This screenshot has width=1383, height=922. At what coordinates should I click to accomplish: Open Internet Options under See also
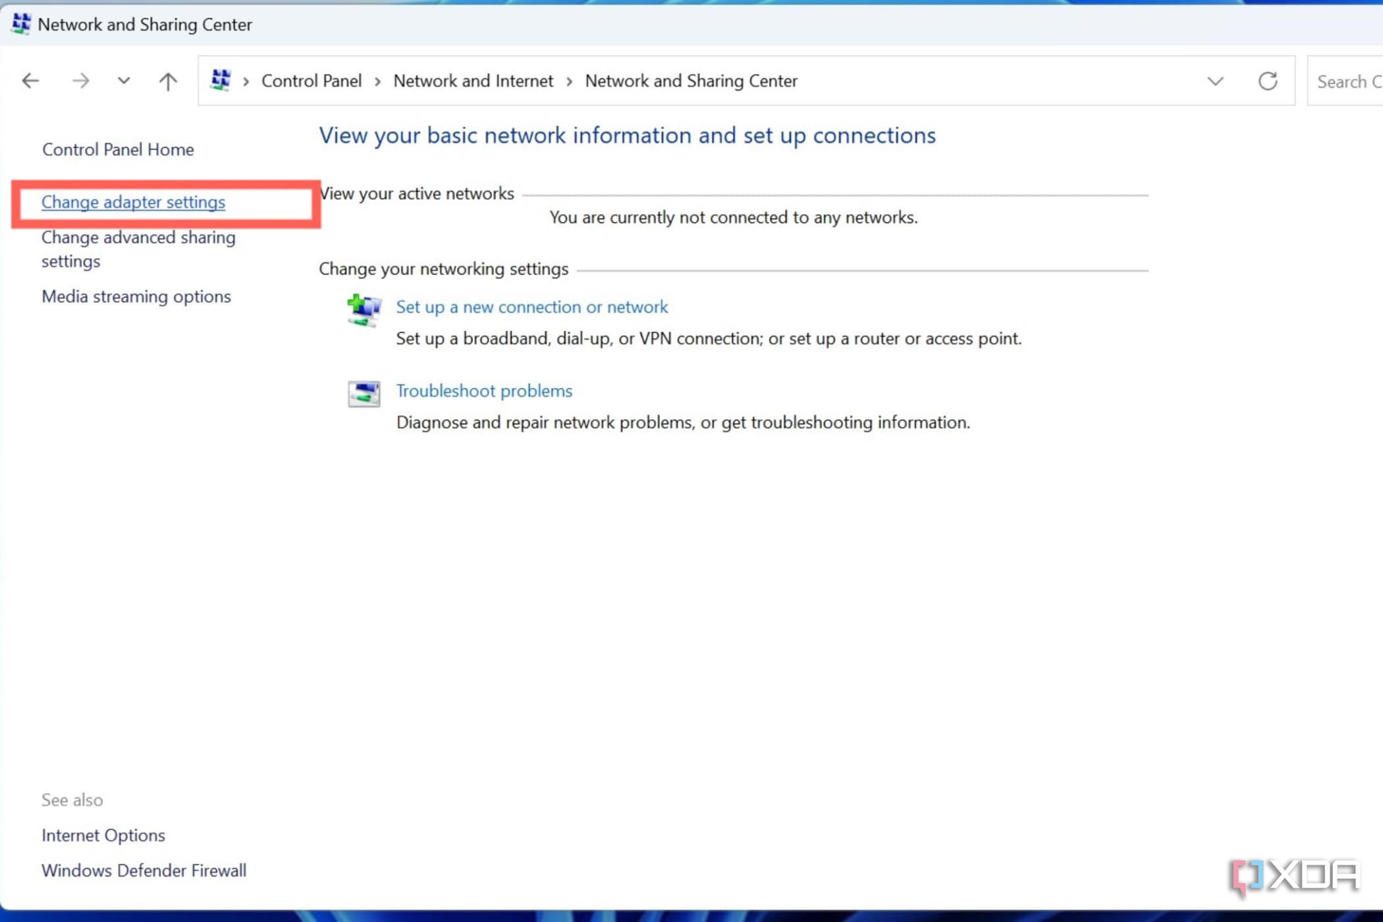click(103, 834)
